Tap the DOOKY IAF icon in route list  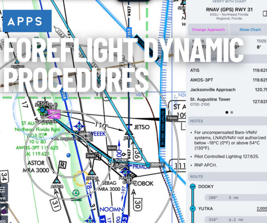[193, 187]
